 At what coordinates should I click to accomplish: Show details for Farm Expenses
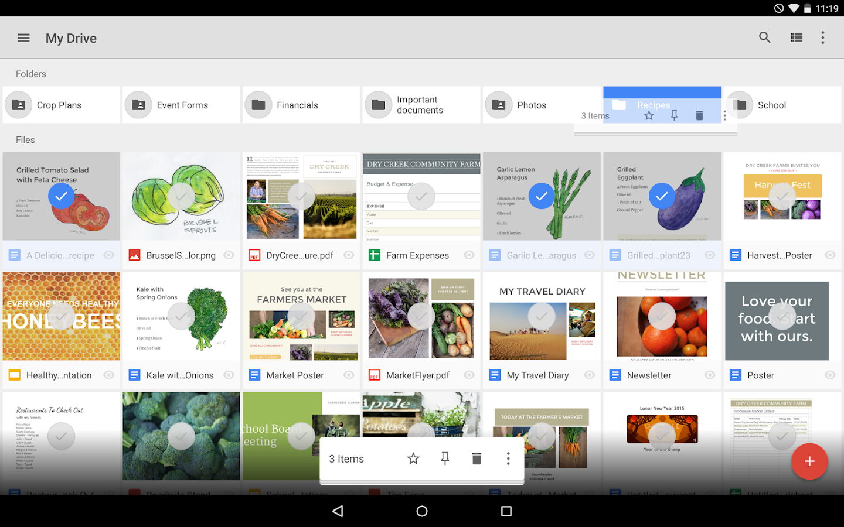click(x=468, y=255)
